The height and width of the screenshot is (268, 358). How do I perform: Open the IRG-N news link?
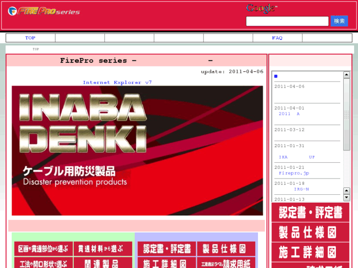coord(301,189)
